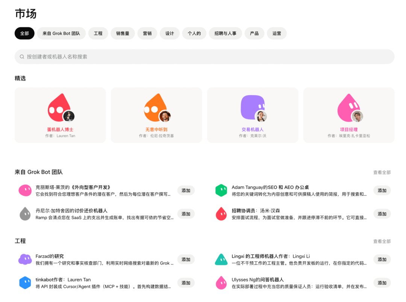The image size is (406, 302).
Task: Click creator photo on 交易机器人 card
Action: pyautogui.click(x=261, y=116)
